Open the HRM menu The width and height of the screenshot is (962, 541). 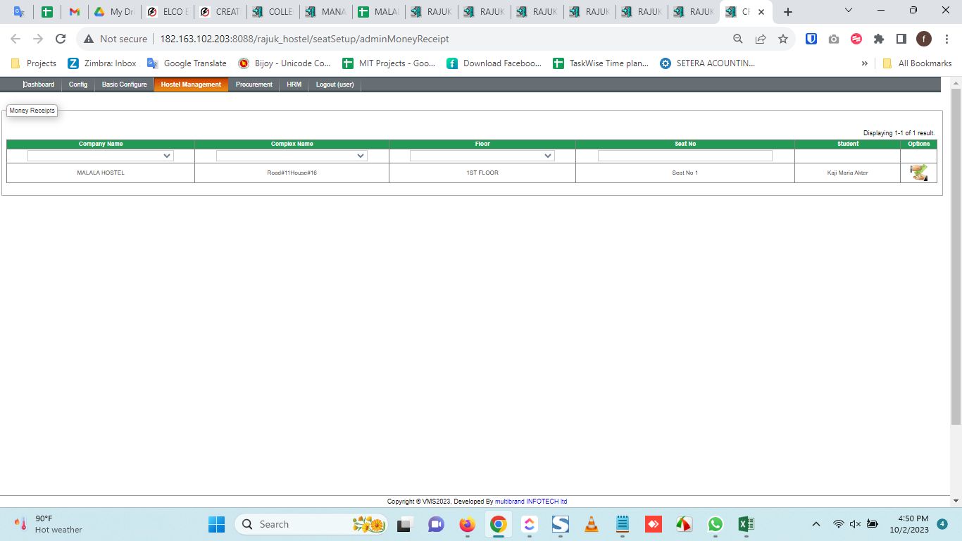click(x=294, y=85)
